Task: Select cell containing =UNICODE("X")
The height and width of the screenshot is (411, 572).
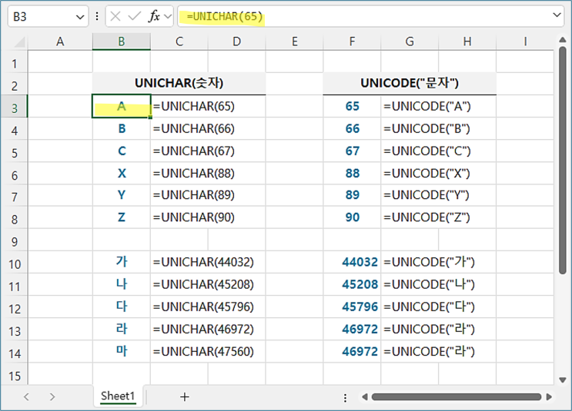Action: [439, 174]
